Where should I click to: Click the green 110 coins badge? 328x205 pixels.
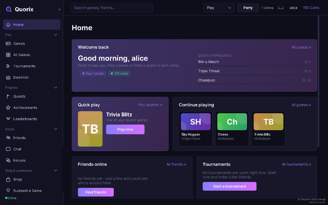119,73
